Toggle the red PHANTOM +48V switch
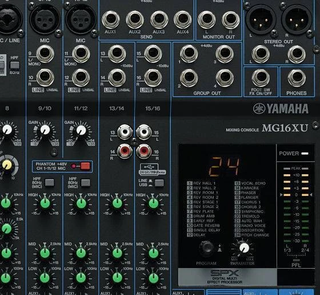Viewport: 320px width, 295px height. tap(85, 166)
